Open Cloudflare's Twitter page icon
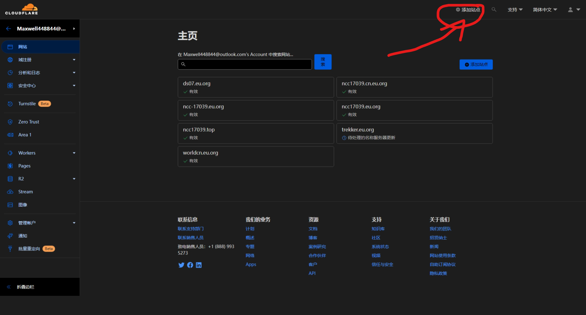The height and width of the screenshot is (315, 586). pos(181,265)
